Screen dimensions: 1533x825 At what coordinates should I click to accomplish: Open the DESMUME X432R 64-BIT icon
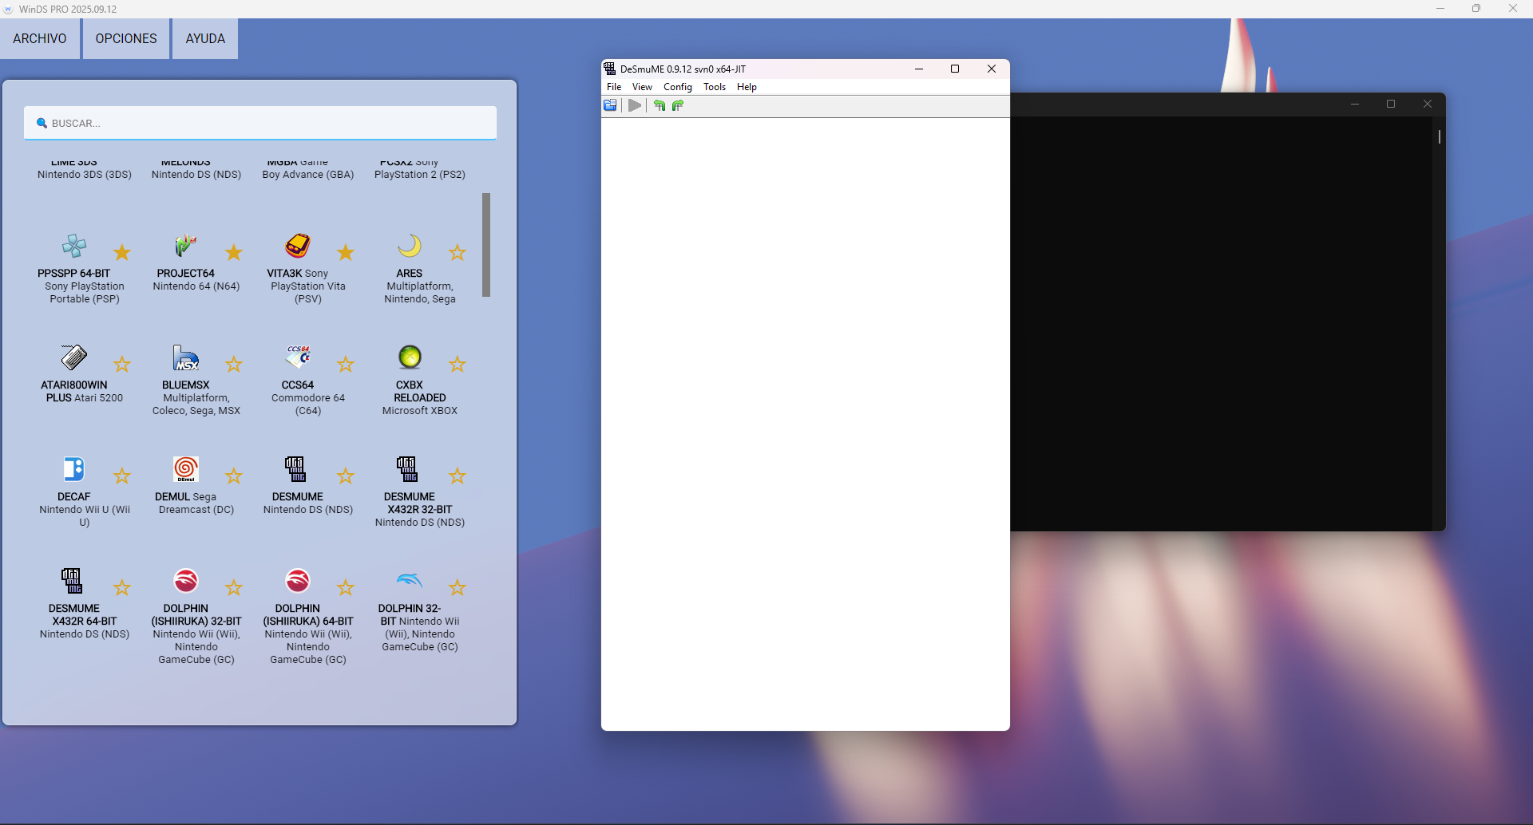point(72,581)
